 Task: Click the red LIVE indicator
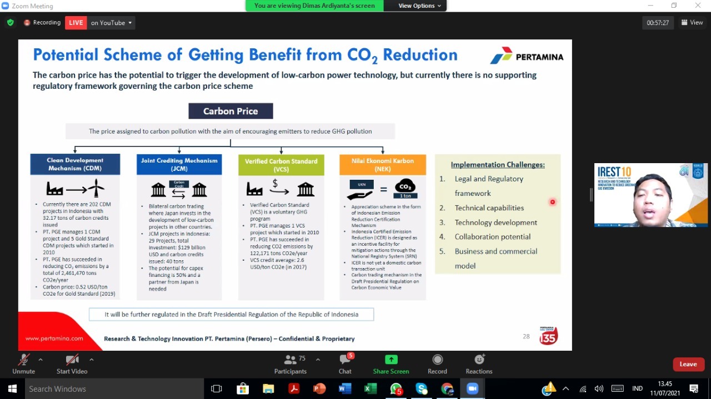point(76,23)
